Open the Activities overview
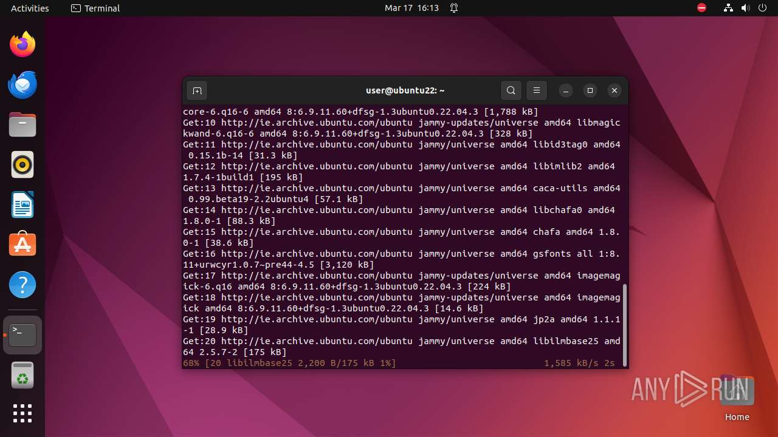This screenshot has width=778, height=437. 30,8
